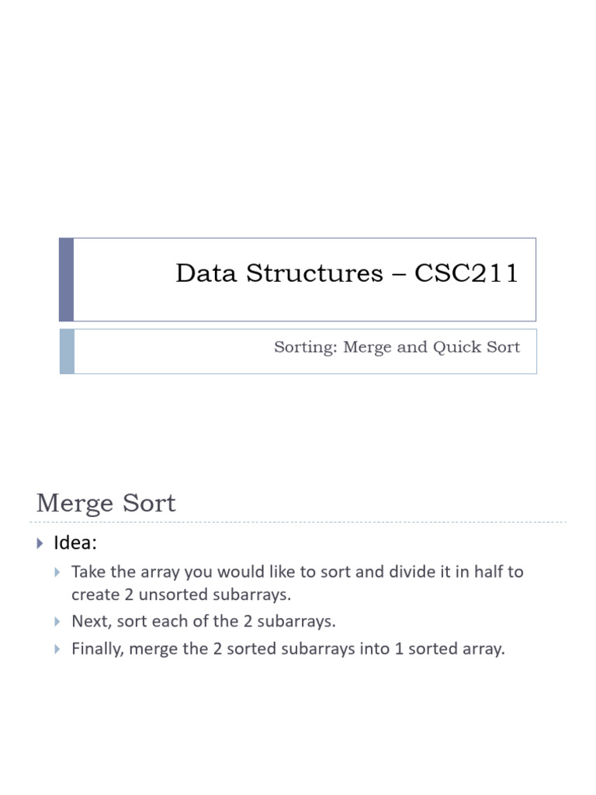
Task: Click the dashed divider under Merge Sort
Action: pos(298,522)
